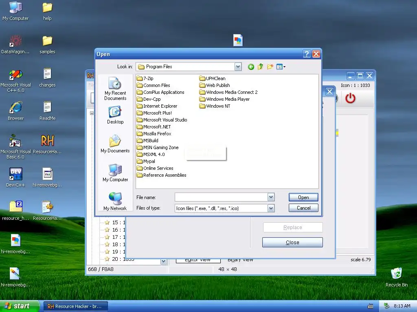The width and height of the screenshot is (417, 312).
Task: Select the Web Publish folder
Action: coord(215,85)
